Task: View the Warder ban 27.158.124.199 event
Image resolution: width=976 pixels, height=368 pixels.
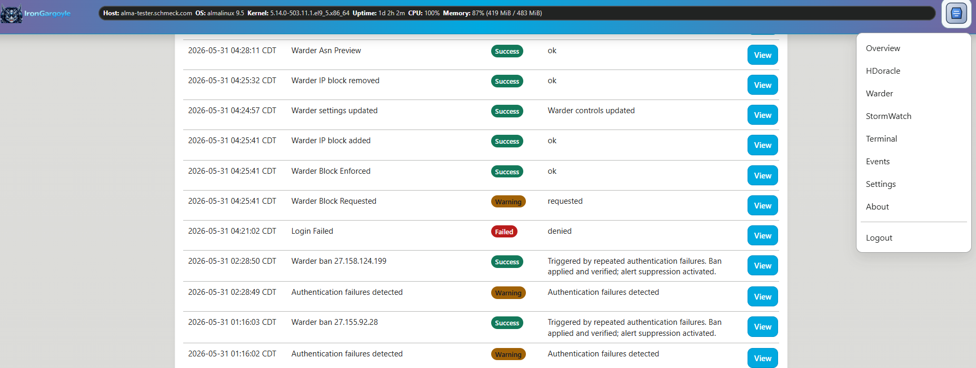Action: pyautogui.click(x=762, y=265)
